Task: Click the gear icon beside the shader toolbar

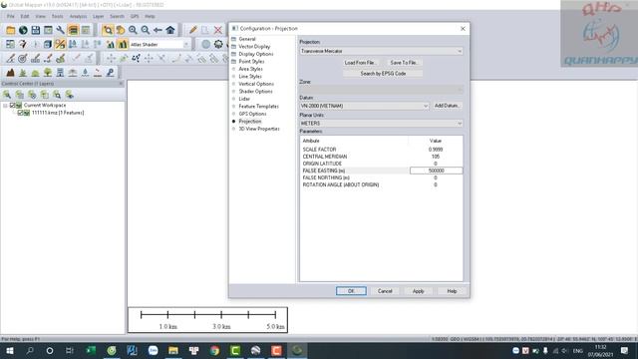Action: pyautogui.click(x=218, y=44)
